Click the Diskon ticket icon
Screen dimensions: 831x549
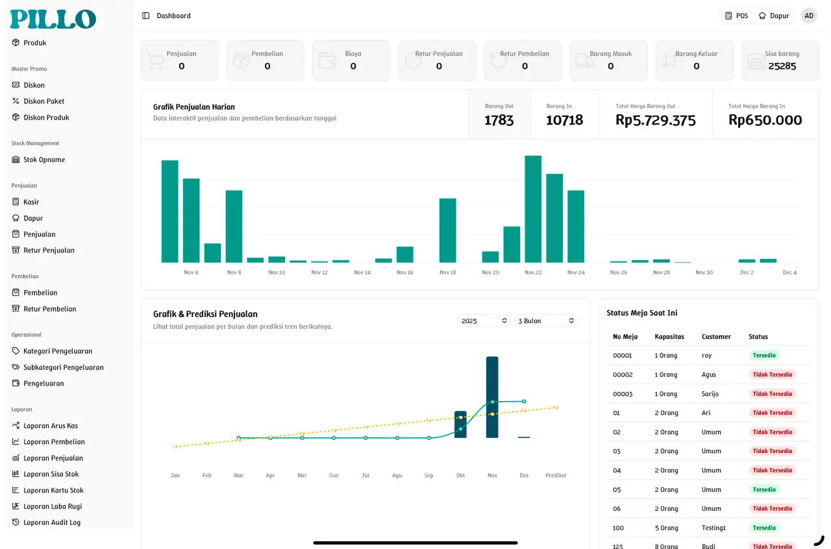[16, 85]
